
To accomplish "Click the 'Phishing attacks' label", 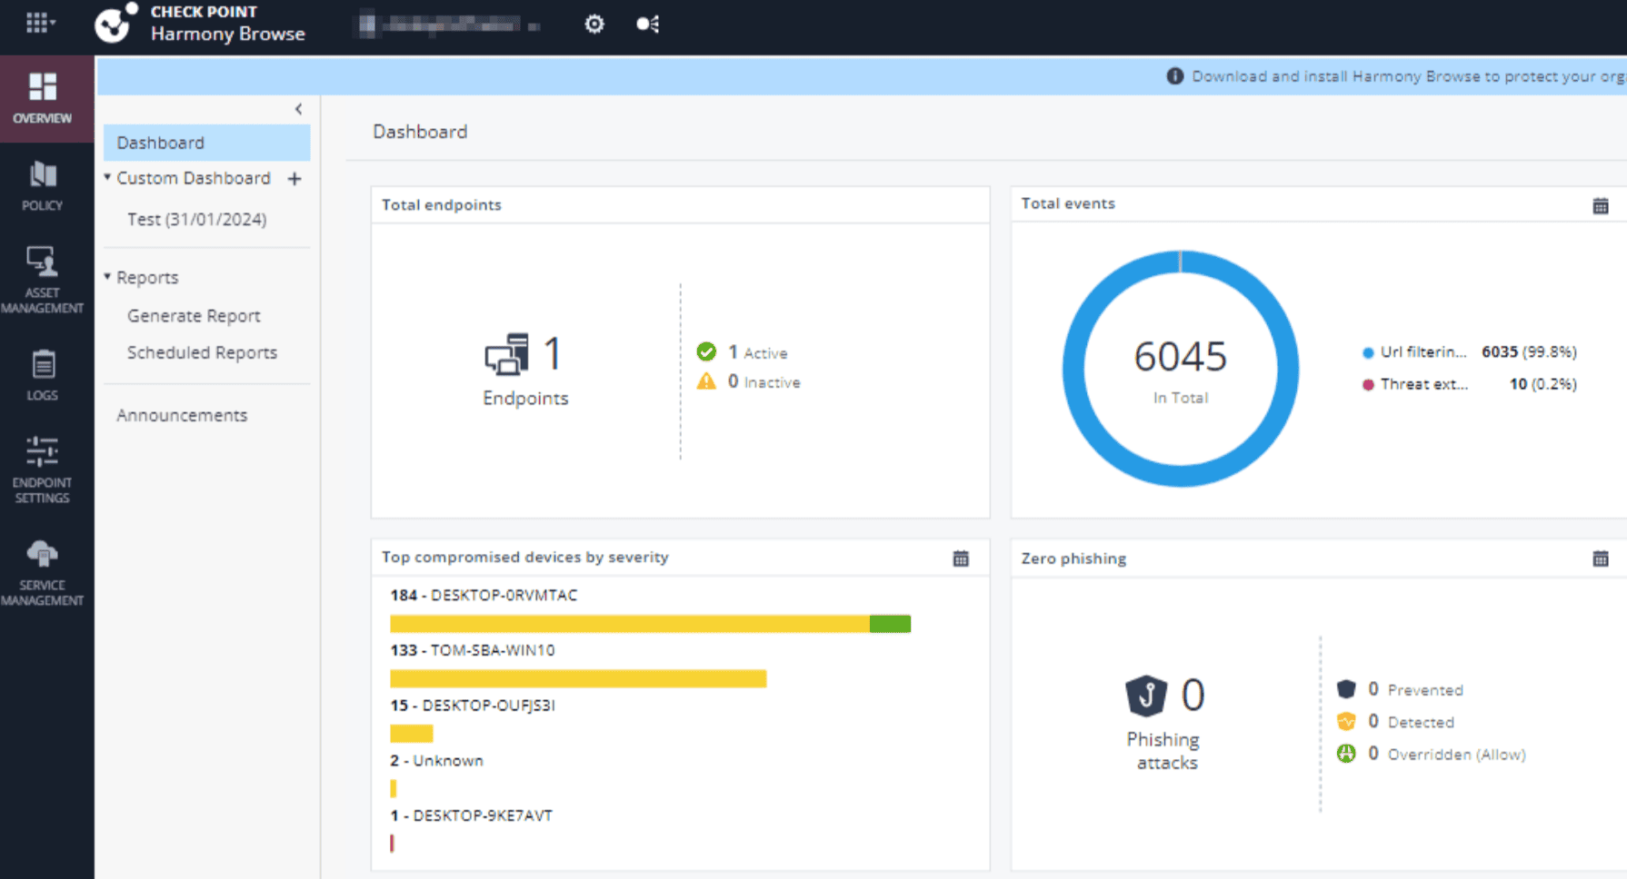I will pos(1164,751).
